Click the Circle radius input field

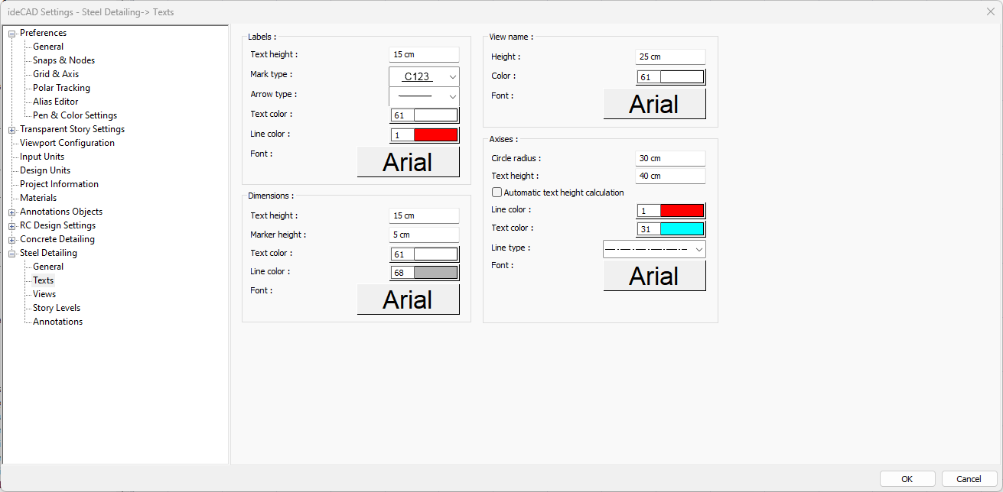click(x=669, y=158)
